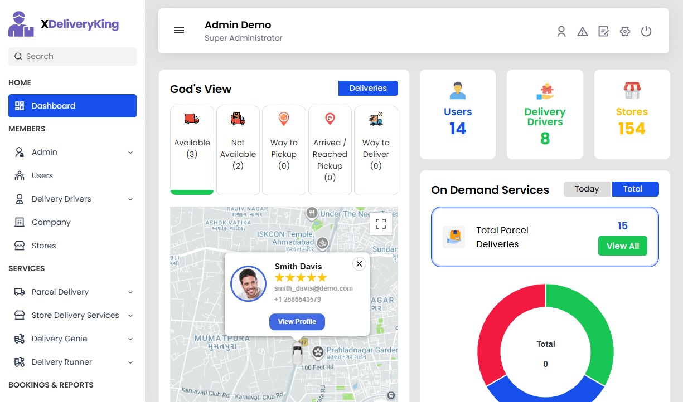This screenshot has width=683, height=402.
Task: Click the power logout icon
Action: coord(646,32)
